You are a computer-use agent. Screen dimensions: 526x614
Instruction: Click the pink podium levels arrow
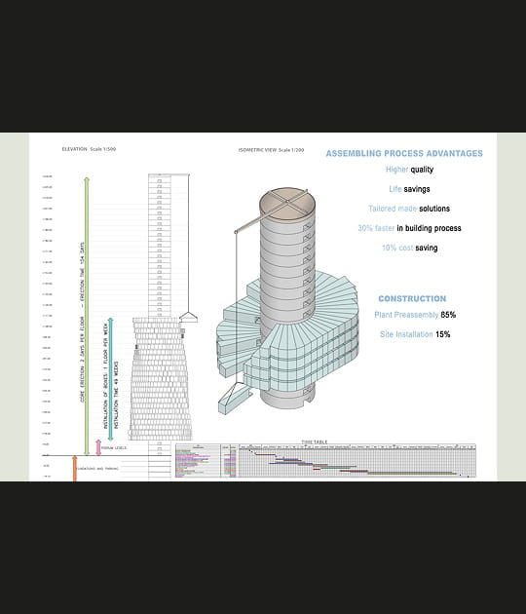click(98, 447)
